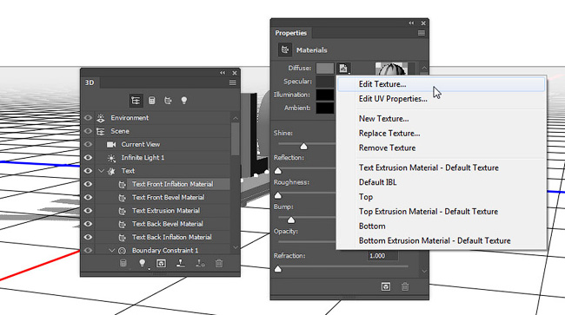
Task: Delete item using Properties panel trash icon
Action: pos(405,286)
